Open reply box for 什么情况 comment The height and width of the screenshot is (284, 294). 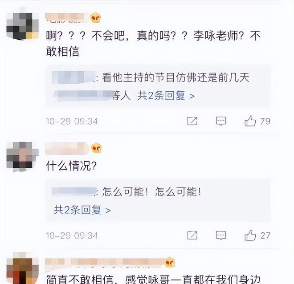coord(221,235)
